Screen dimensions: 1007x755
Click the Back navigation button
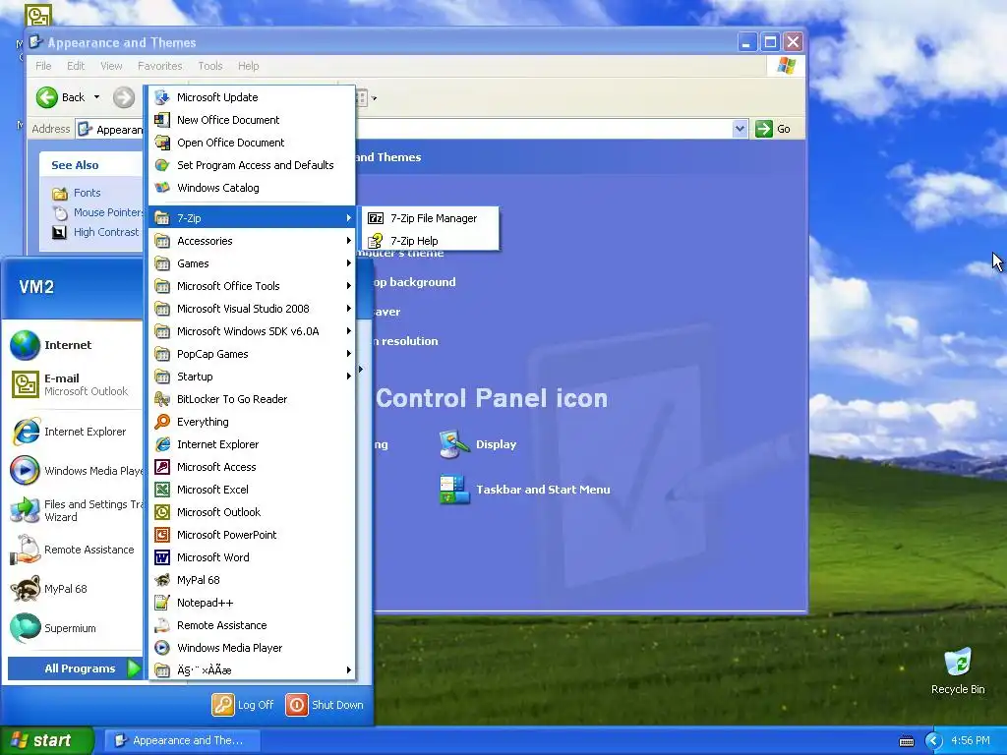click(60, 97)
